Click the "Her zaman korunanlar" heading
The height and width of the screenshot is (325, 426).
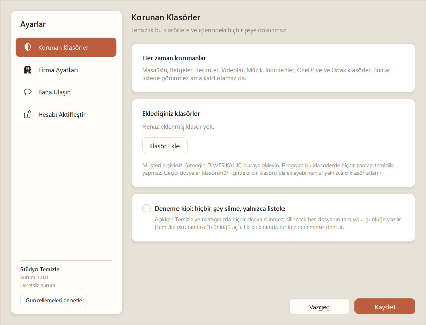(174, 58)
